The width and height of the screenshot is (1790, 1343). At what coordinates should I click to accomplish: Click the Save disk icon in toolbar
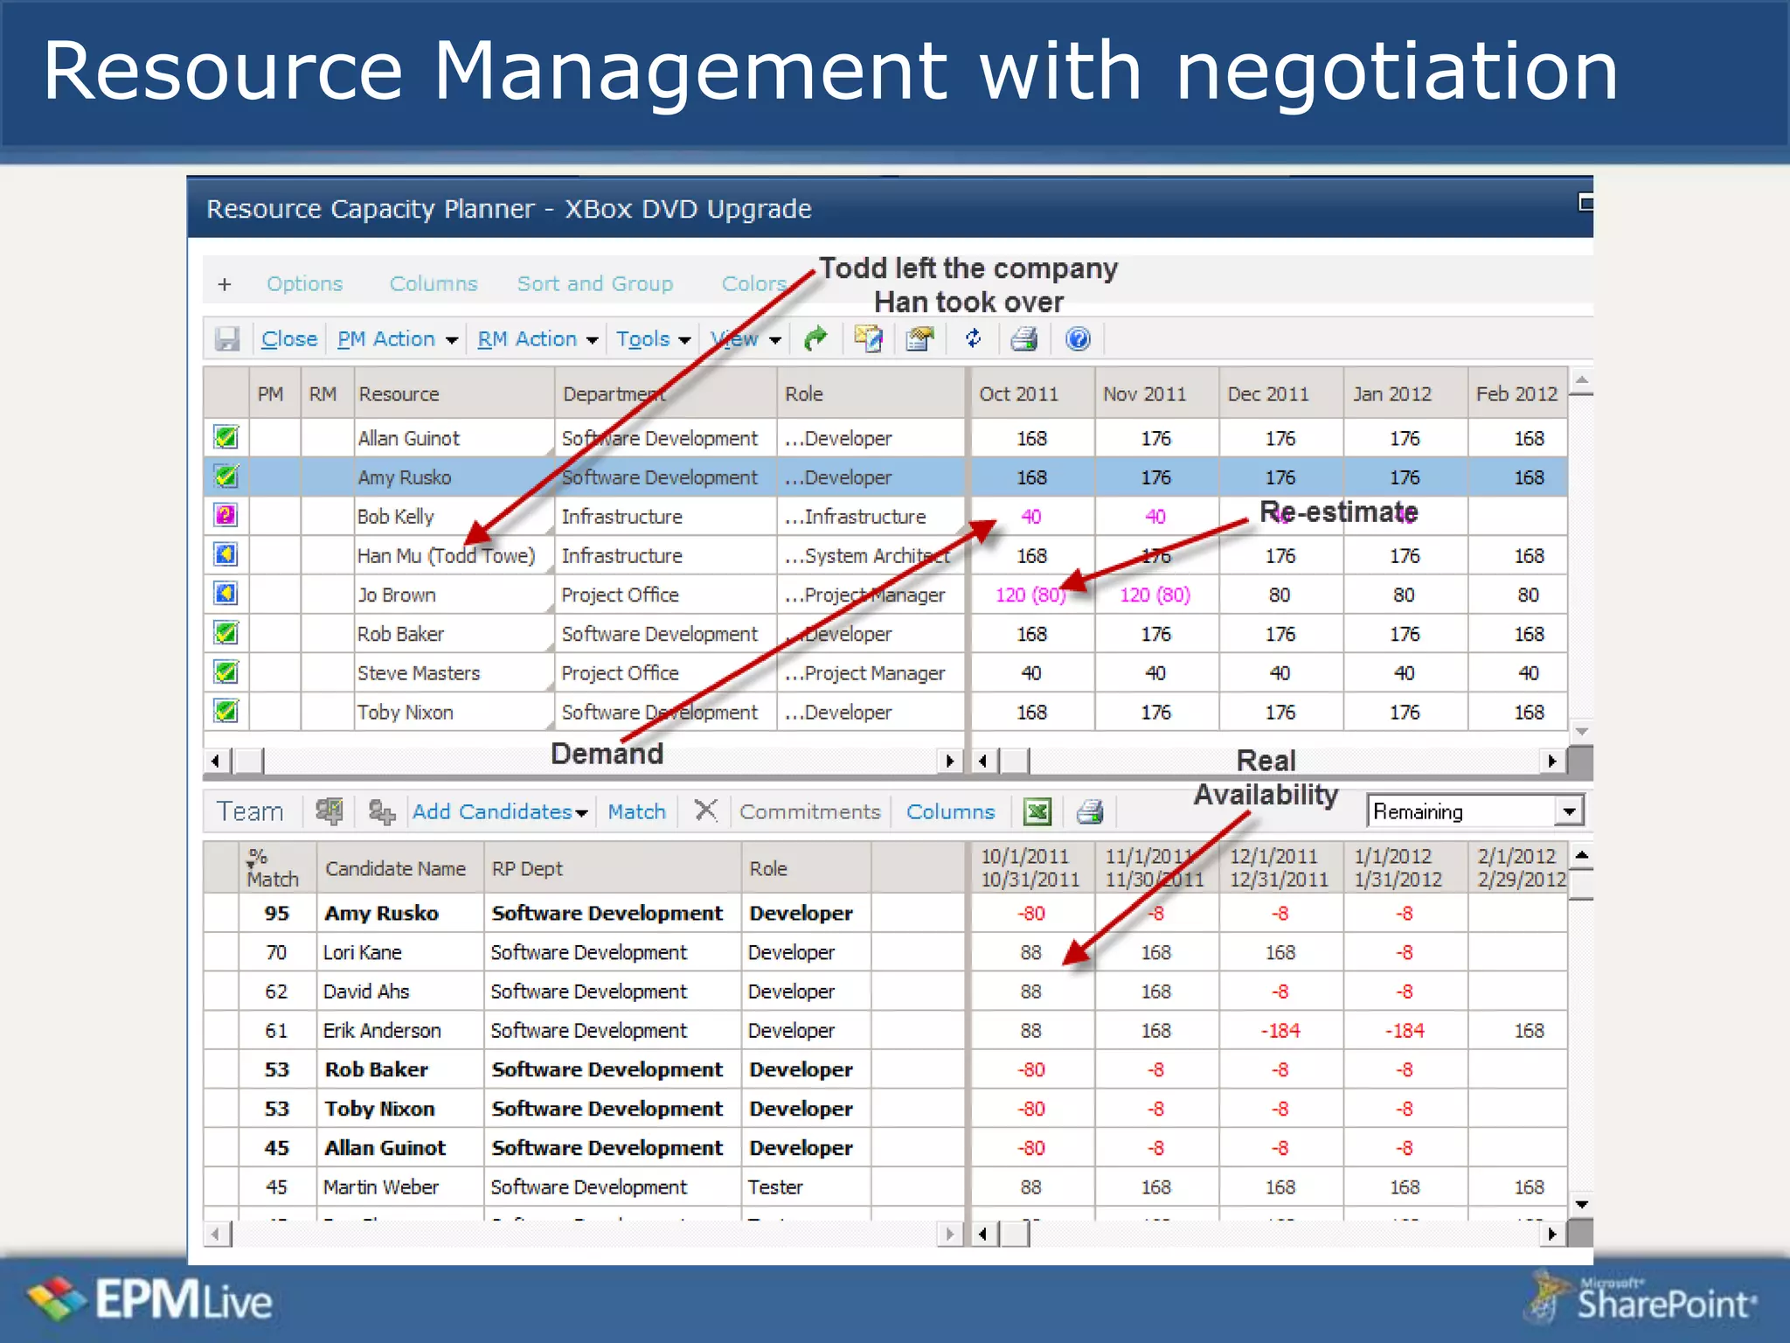click(227, 339)
